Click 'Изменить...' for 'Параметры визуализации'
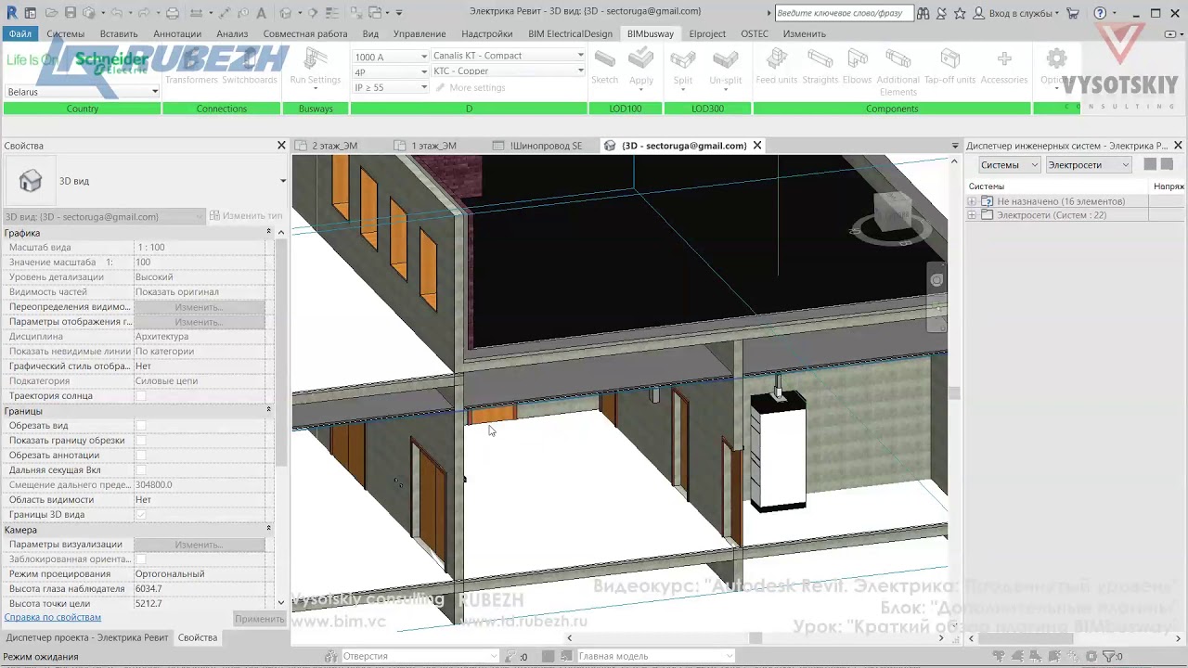Screen dimensions: 1188x668 [x=200, y=545]
